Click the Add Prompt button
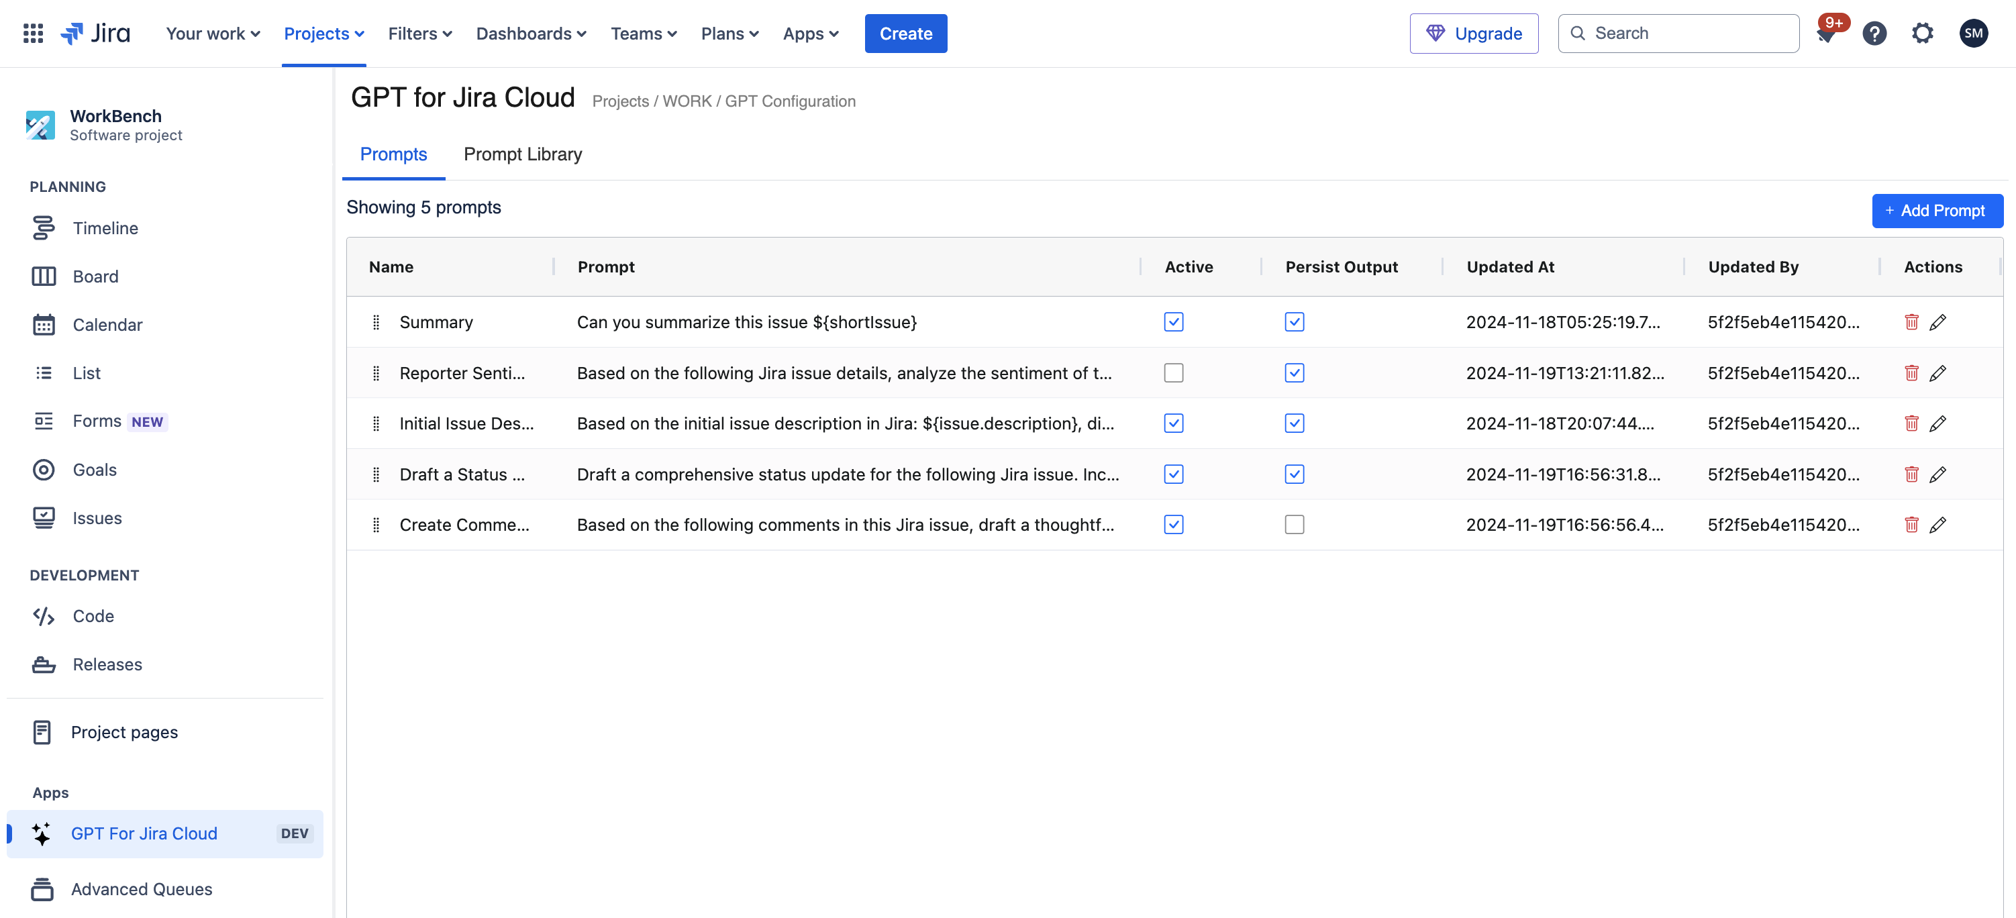 pos(1936,211)
